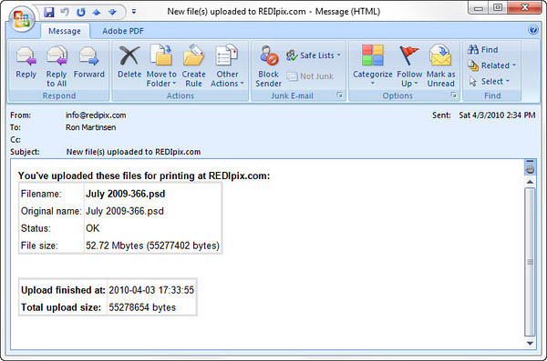
Task: Click recipient name Ron Martinsen
Action: point(90,127)
